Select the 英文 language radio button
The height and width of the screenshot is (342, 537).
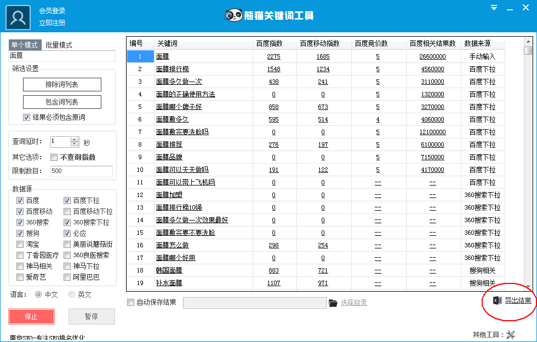point(71,294)
